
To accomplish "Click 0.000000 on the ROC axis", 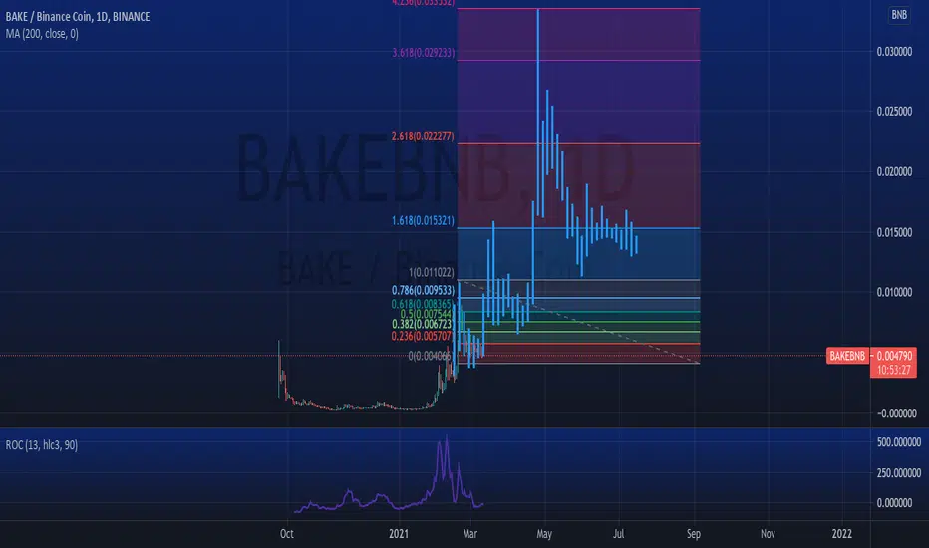I will click(x=894, y=503).
